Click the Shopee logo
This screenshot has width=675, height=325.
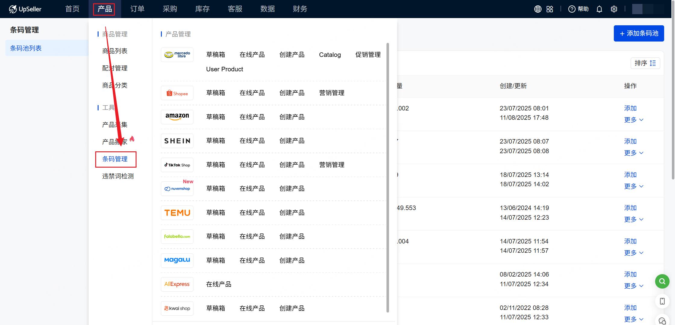pyautogui.click(x=177, y=93)
